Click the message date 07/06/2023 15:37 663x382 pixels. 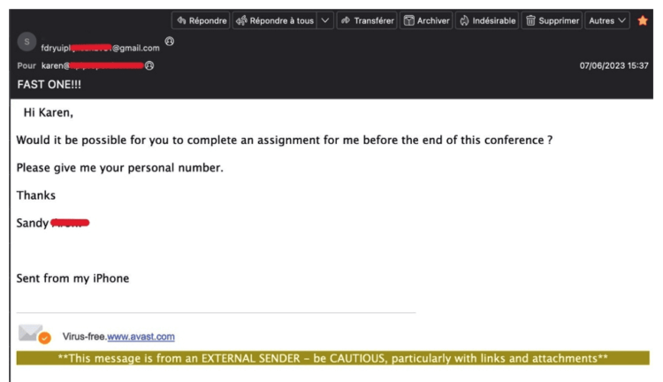point(613,65)
